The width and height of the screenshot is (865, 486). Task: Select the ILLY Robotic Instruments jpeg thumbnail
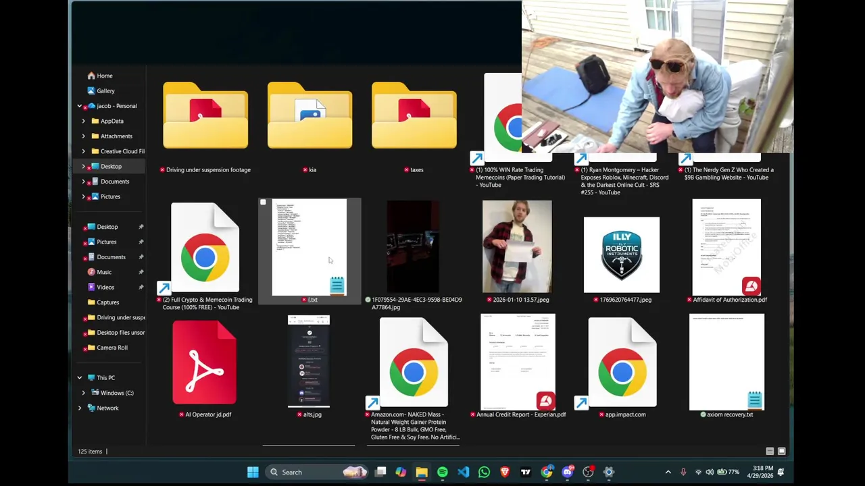622,254
